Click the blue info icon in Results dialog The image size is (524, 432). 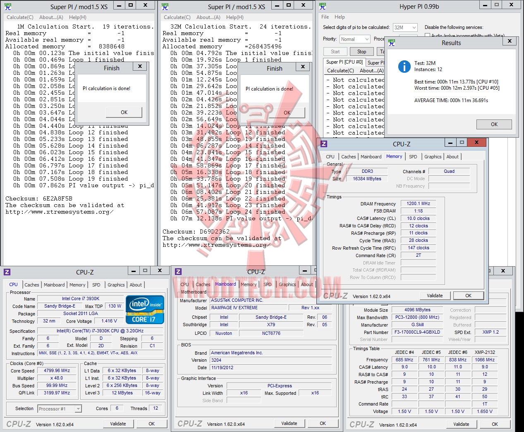pyautogui.click(x=404, y=67)
